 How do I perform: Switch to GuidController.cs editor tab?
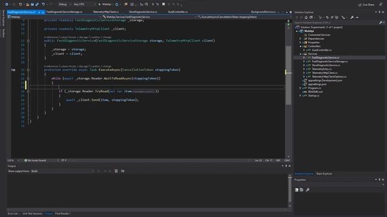point(178,12)
